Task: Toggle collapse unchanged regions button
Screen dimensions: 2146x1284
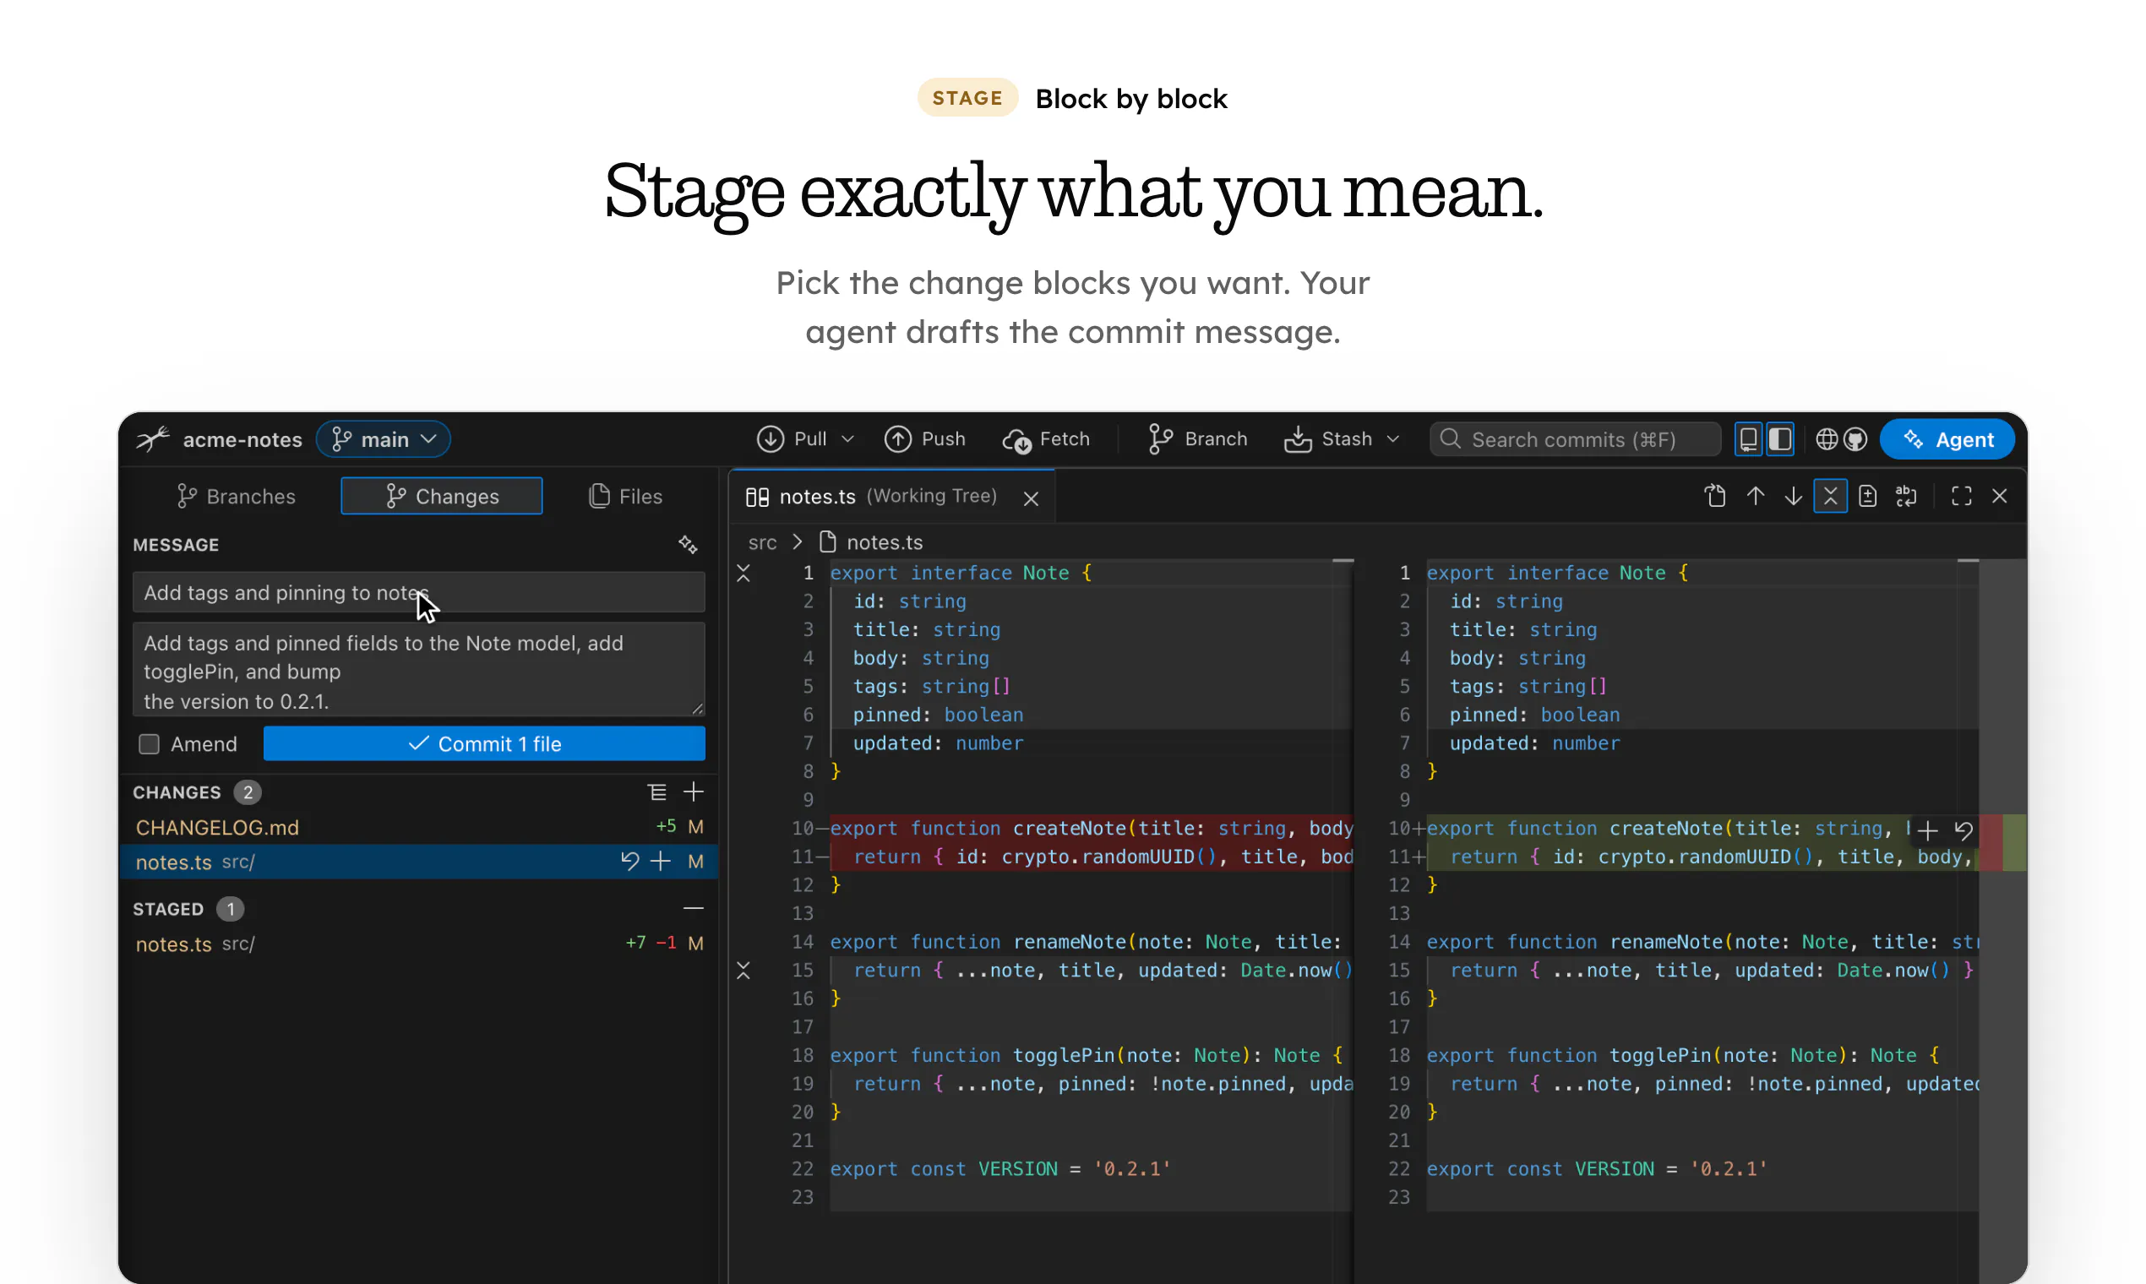Action: [x=1830, y=496]
